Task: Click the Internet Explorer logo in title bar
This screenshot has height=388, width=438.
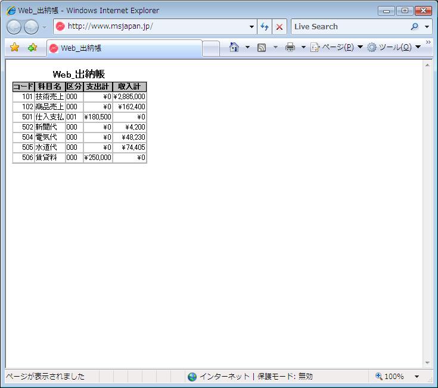Action: [11, 11]
